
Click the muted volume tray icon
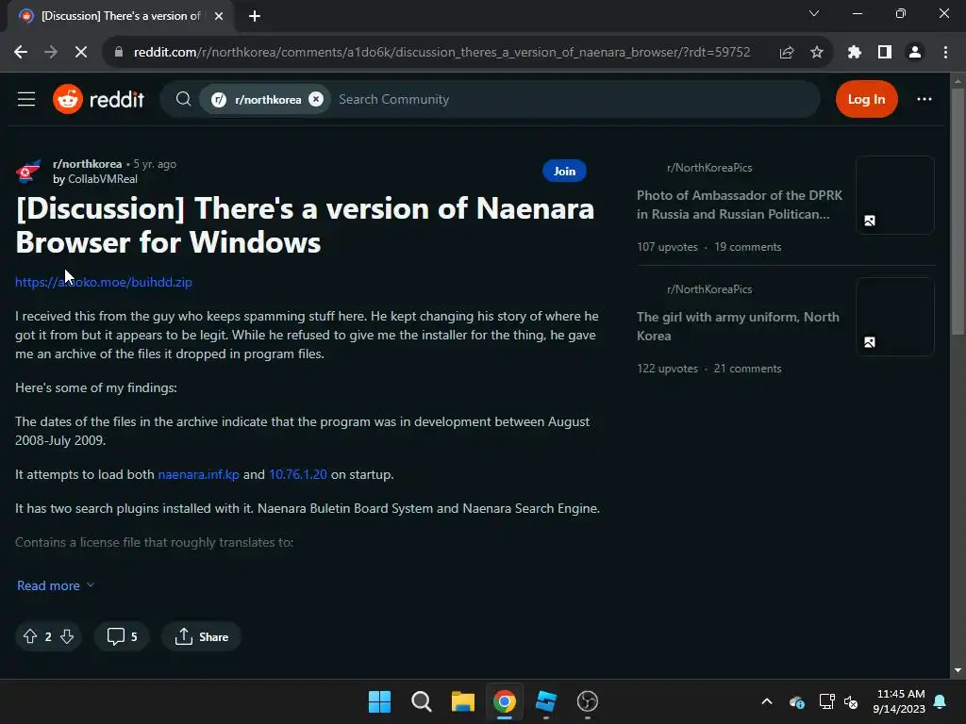[852, 701]
